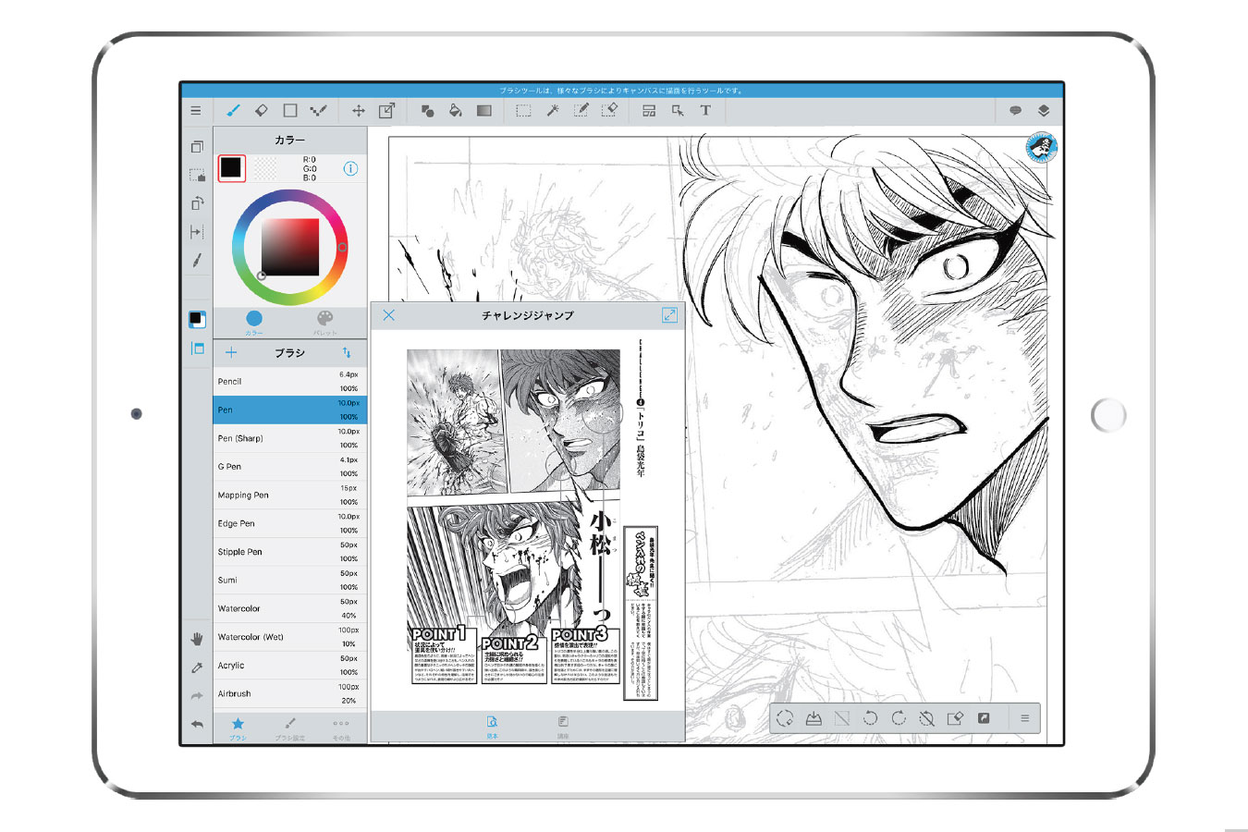The width and height of the screenshot is (1248, 832).
Task: Select the Sumi brush
Action: click(290, 580)
